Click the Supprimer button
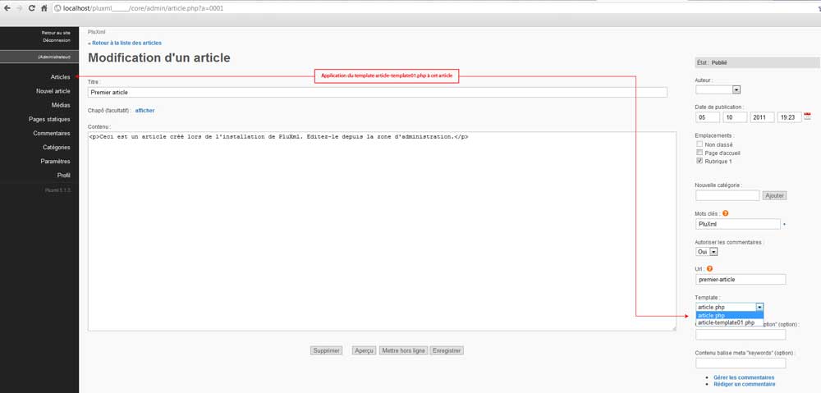Image resolution: width=821 pixels, height=393 pixels. [326, 350]
